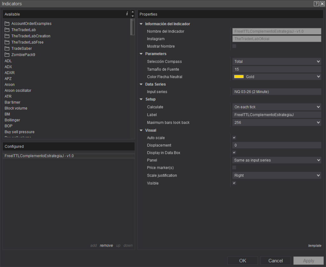Toggle the Price marker(s) checkbox
Viewport: 326px width, 267px height.
click(234, 168)
